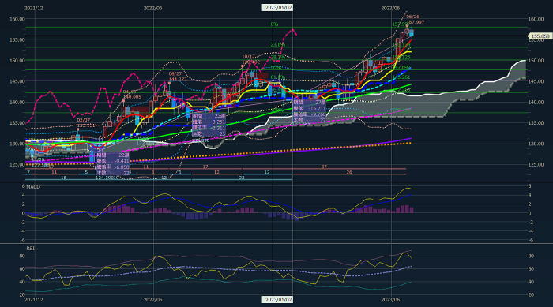Click the 27週 period info box

[310, 110]
